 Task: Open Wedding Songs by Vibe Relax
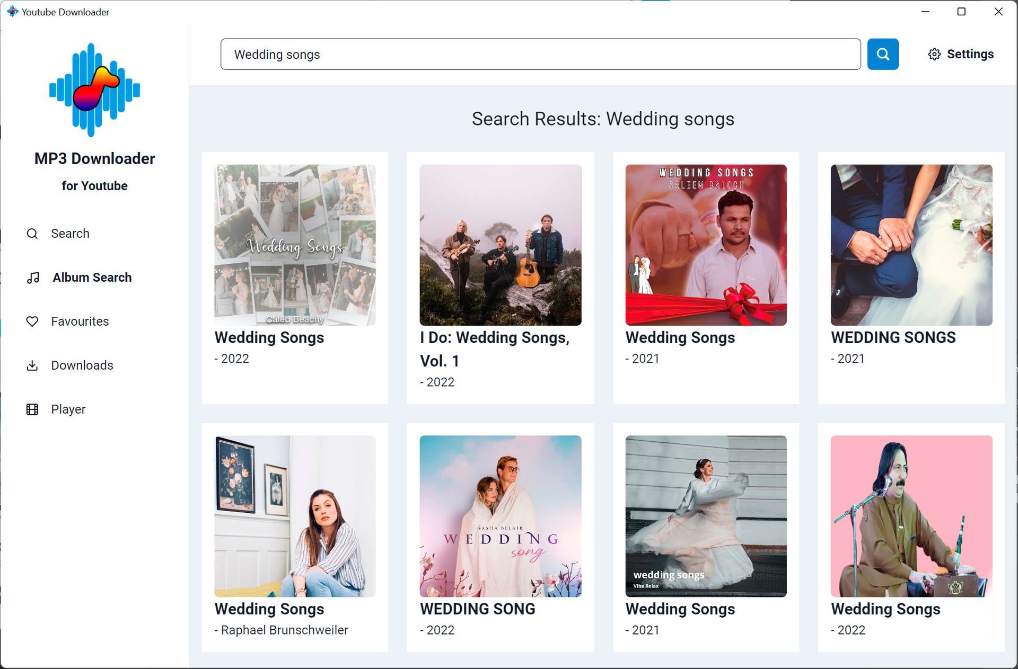point(706,515)
